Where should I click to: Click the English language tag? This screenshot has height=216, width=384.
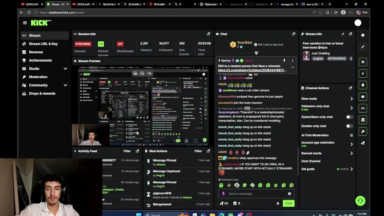coord(318,59)
